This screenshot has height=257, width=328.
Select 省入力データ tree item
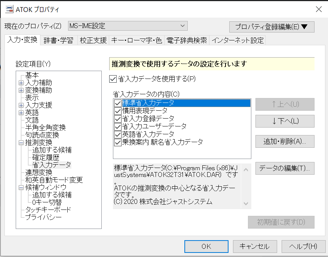coord(52,165)
